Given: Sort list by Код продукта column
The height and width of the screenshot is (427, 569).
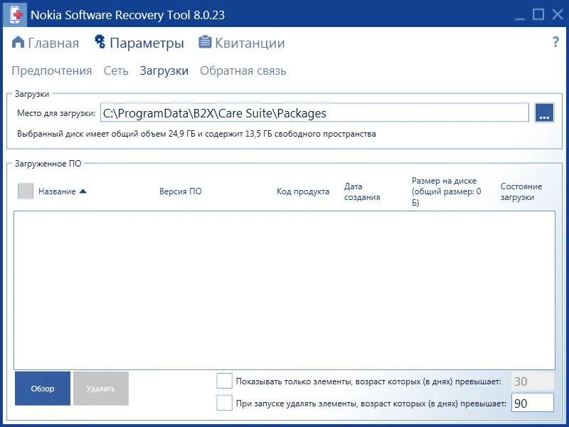Looking at the screenshot, I should (303, 191).
